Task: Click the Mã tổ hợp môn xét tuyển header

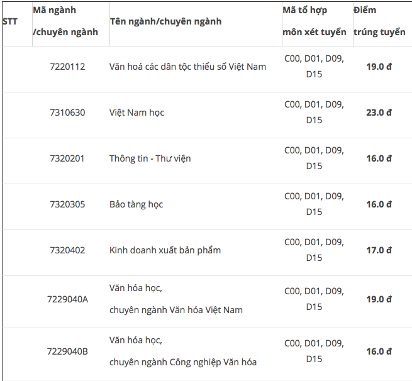Action: 315,21
